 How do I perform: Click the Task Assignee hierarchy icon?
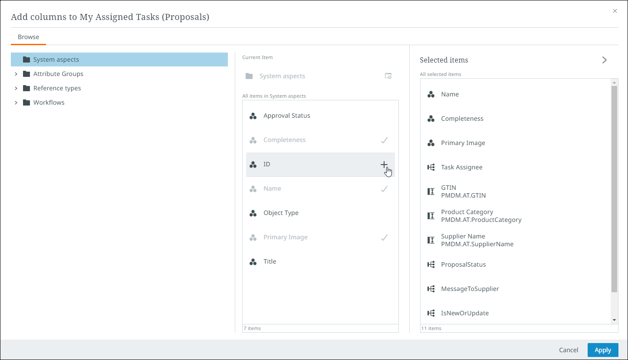(431, 167)
